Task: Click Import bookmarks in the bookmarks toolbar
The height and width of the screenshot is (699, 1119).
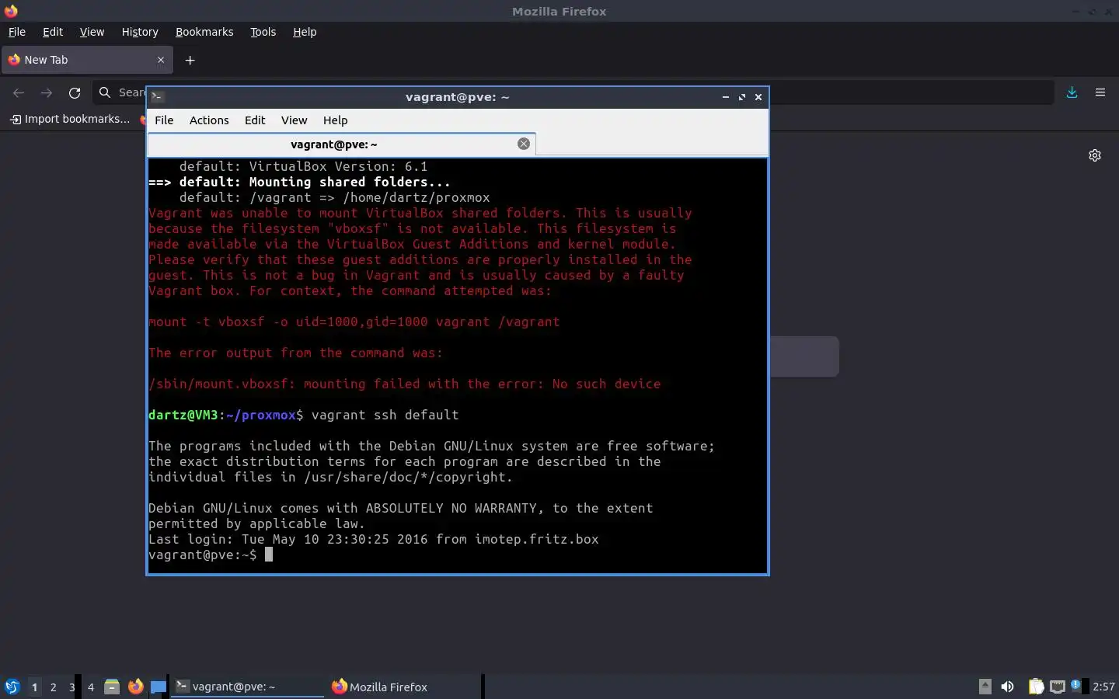Action: tap(69, 119)
